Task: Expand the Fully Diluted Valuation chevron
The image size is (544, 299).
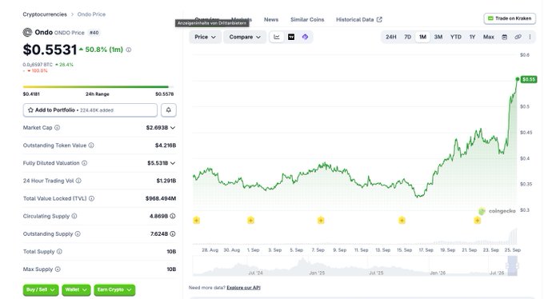Action: [x=173, y=163]
